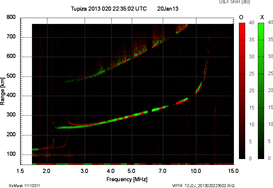Click the O colorbar 35 dB tick label

click(251, 40)
